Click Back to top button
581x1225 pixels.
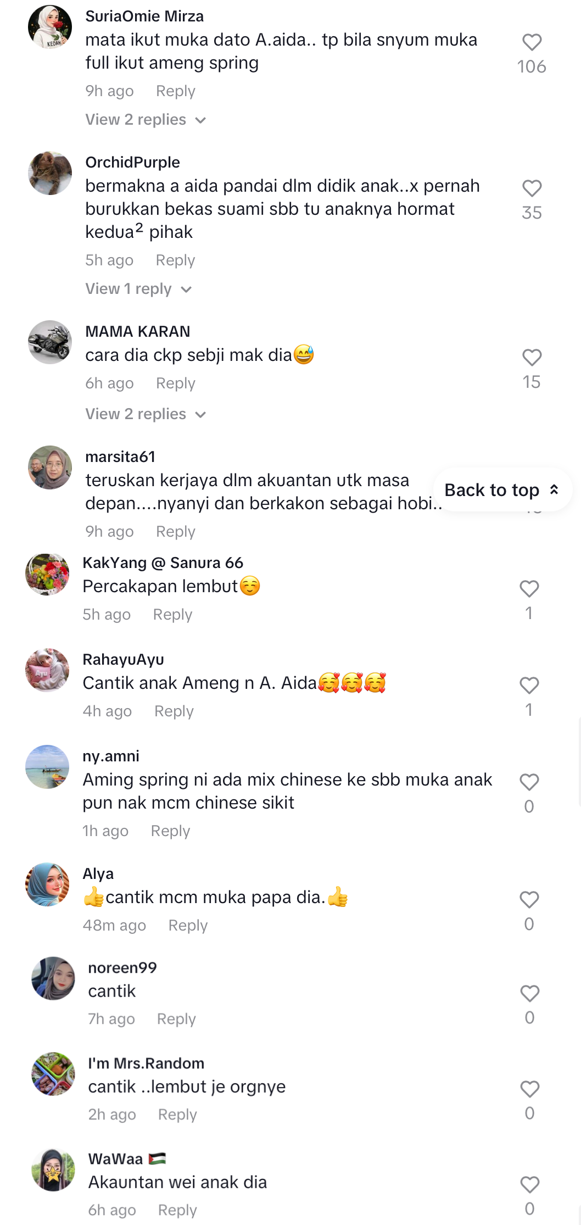502,489
